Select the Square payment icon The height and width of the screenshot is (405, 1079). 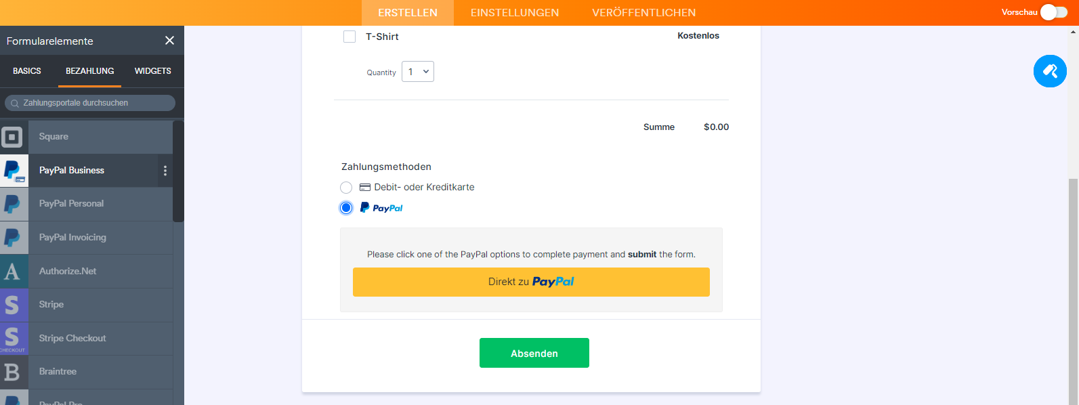click(x=13, y=137)
